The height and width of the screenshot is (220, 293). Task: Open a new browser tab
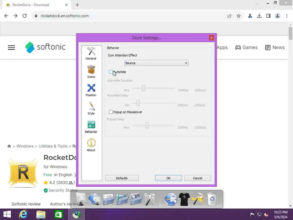point(77,5)
